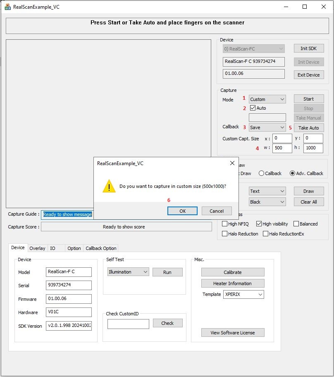Click the warning icon in the dialog
Image resolution: width=334 pixels, height=377 pixels.
click(109, 186)
